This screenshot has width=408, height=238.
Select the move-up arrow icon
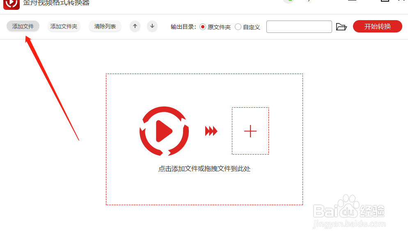pyautogui.click(x=135, y=26)
